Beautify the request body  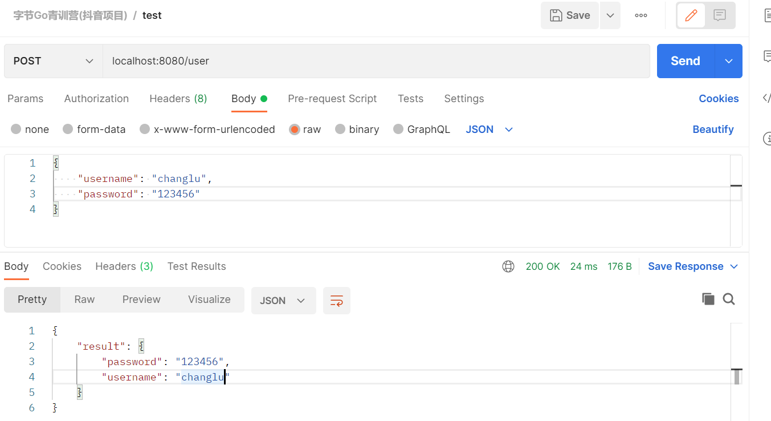point(713,129)
